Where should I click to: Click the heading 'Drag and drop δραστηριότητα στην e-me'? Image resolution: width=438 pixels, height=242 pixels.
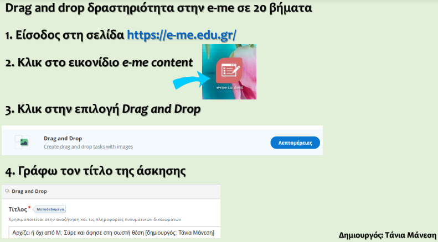click(x=159, y=8)
